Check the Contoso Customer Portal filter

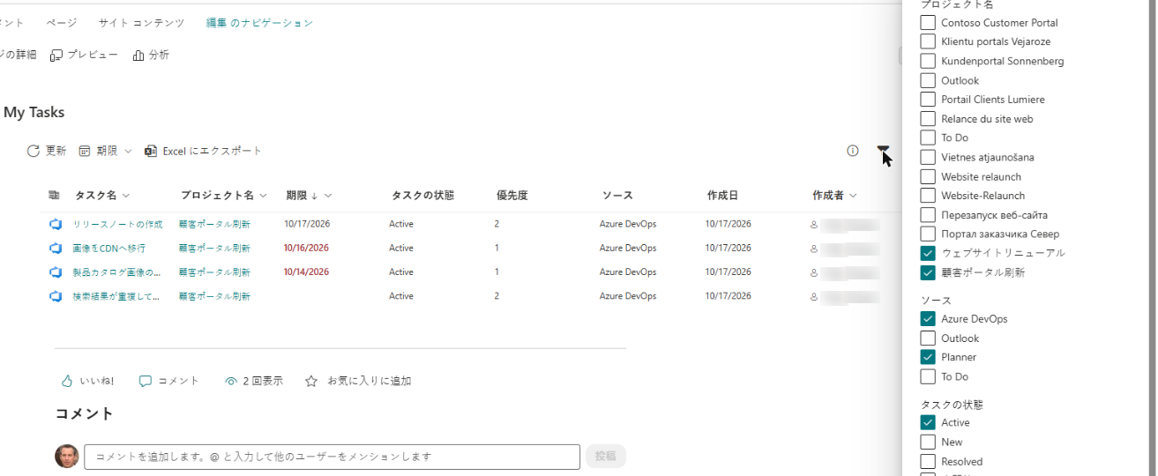(x=928, y=22)
